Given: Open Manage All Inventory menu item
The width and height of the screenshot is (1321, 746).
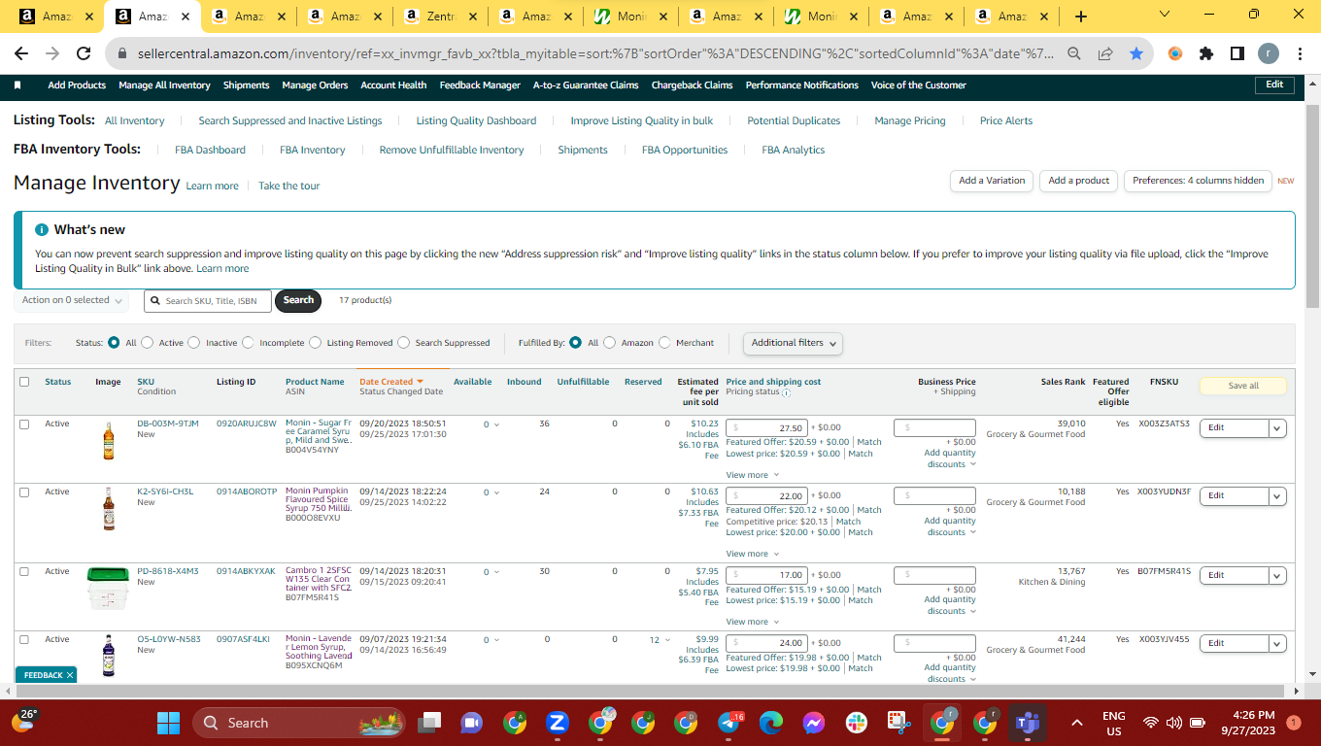Looking at the screenshot, I should 164,85.
